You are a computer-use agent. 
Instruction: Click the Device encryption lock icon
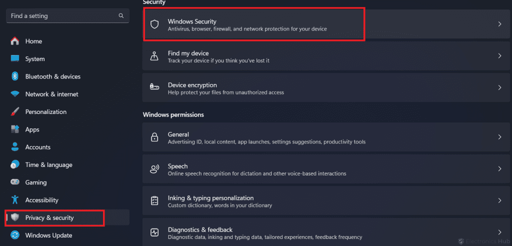pos(154,87)
